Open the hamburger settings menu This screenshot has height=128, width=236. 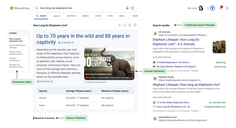tap(227, 8)
